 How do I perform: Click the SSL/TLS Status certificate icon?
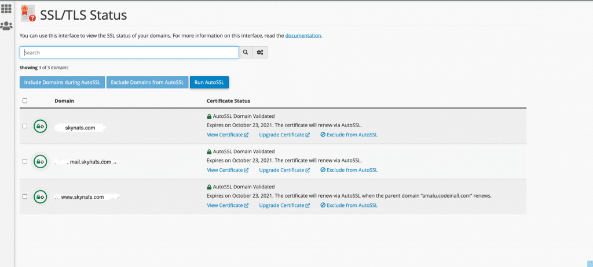(x=28, y=13)
